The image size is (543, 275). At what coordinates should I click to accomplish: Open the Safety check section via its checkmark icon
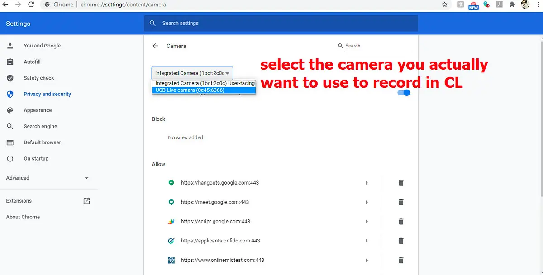click(10, 78)
